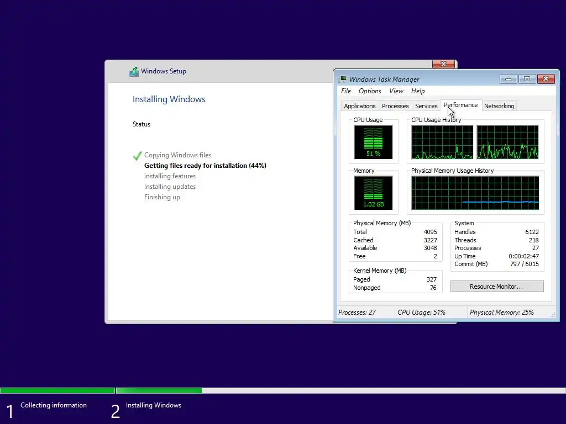The width and height of the screenshot is (566, 424).
Task: Select the Performance tab
Action: pos(460,105)
